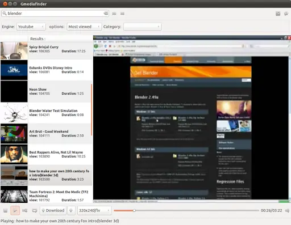The height and width of the screenshot is (225, 291).
Task: Click the results list scrollbar
Action: [92, 110]
